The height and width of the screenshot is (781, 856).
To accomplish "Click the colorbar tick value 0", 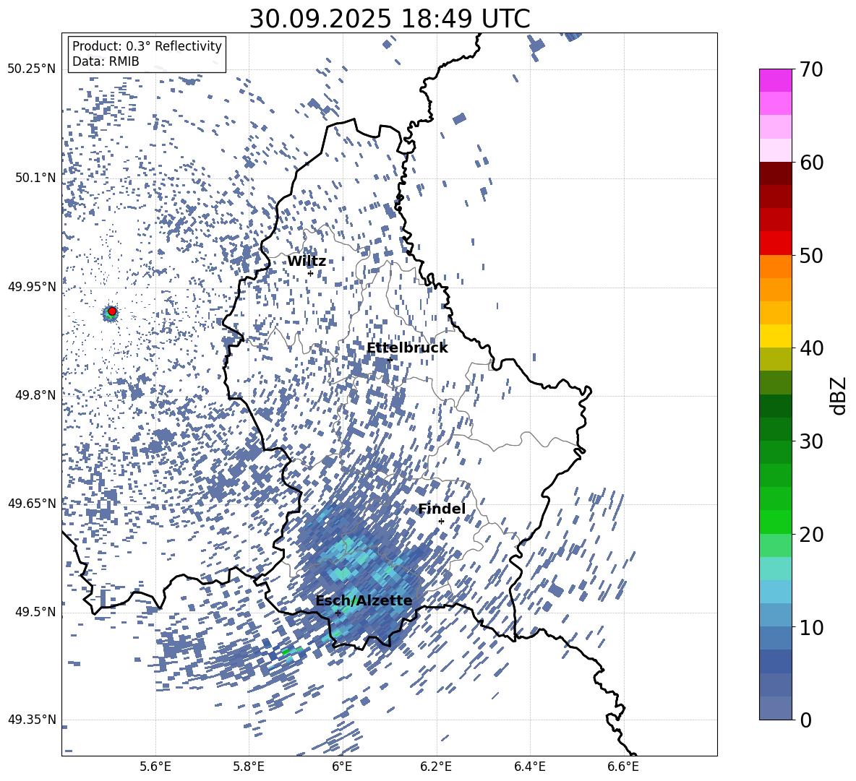I will pos(806,720).
